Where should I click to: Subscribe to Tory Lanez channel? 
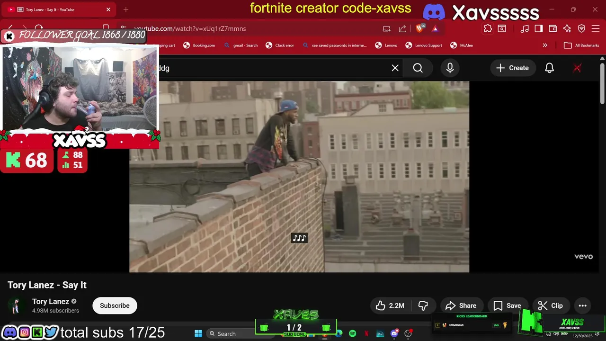tap(115, 305)
